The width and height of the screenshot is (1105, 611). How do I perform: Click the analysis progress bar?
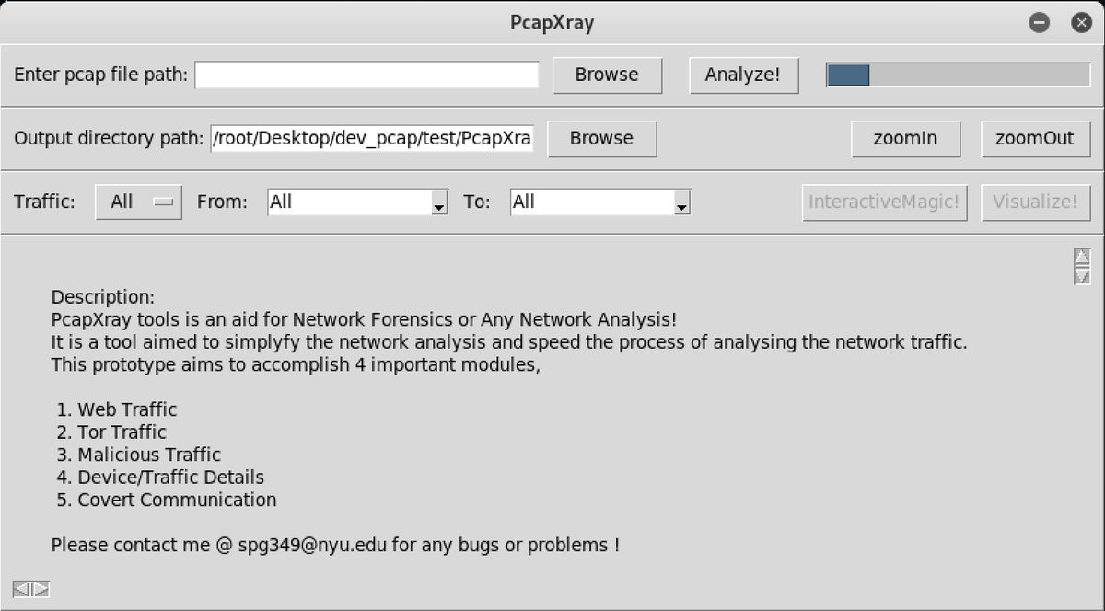(958, 75)
